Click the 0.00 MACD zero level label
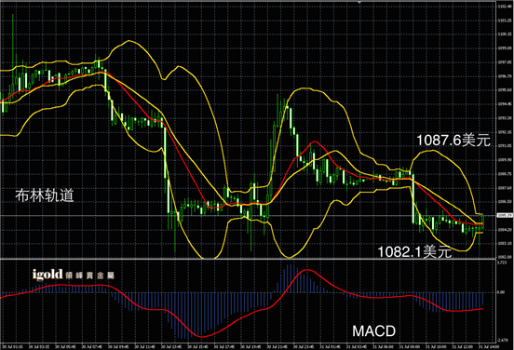Viewport: 514px width, 350px height. point(502,292)
